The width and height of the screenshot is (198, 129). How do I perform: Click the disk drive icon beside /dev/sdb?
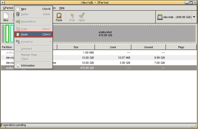[160, 17]
